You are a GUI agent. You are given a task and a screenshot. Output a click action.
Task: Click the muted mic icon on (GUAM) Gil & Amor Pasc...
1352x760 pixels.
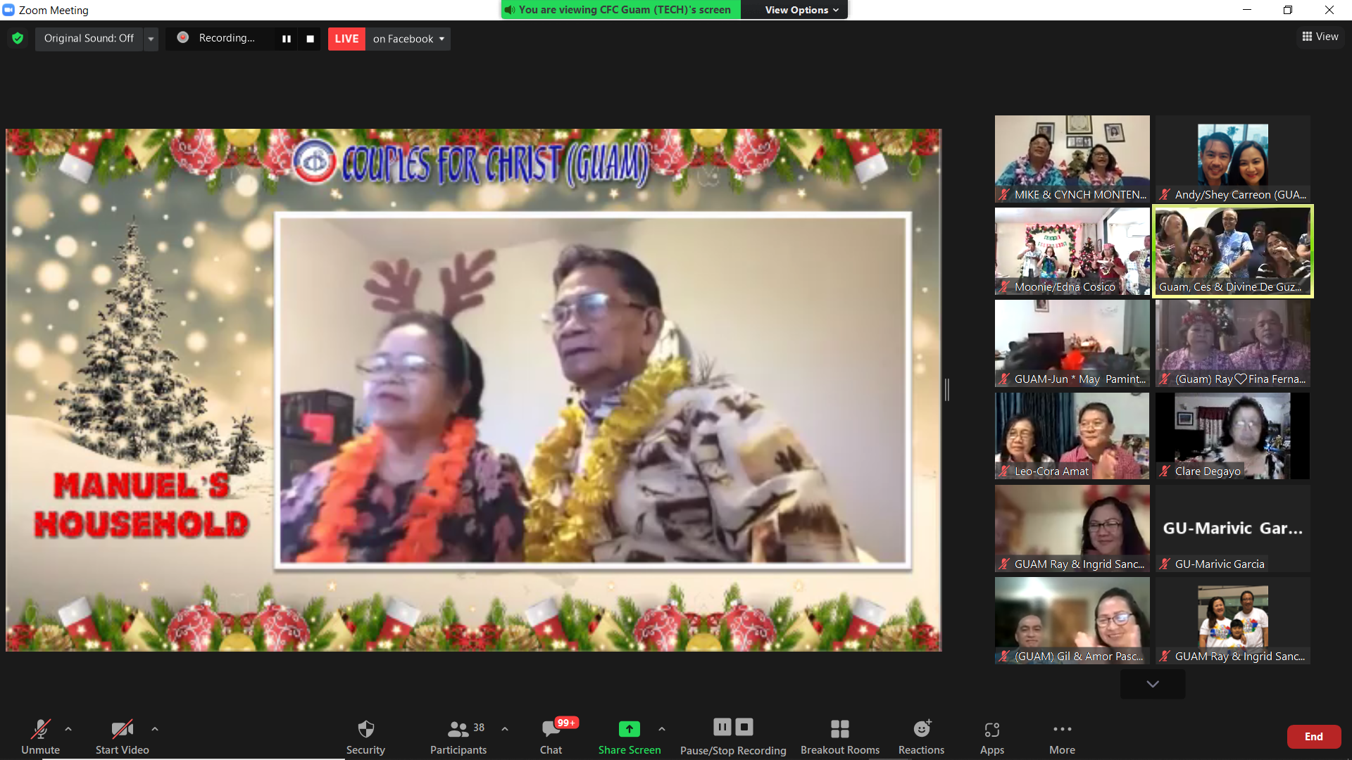coord(1005,657)
